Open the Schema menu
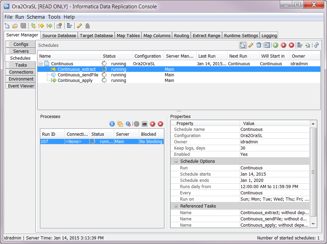Screen dimensions: 327x244 coord(35,17)
